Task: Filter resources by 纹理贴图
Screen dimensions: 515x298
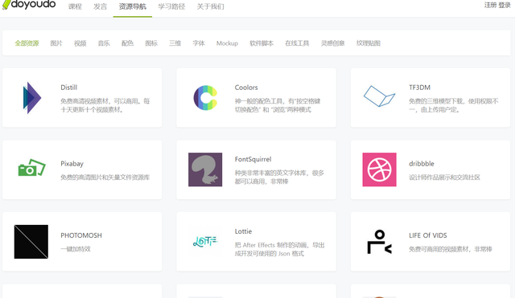Action: pyautogui.click(x=369, y=43)
